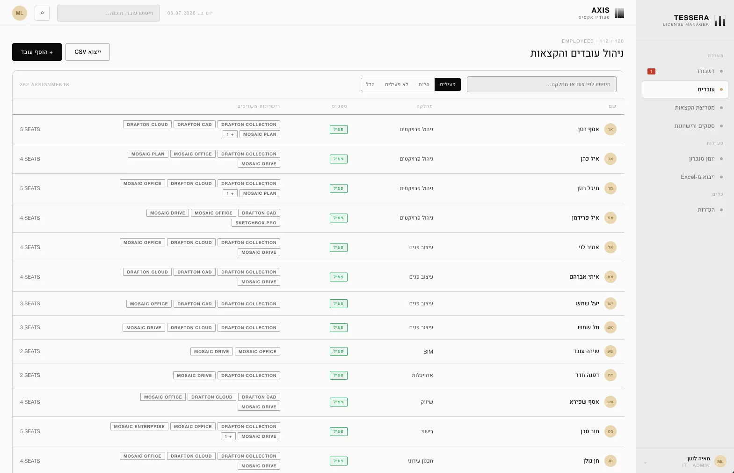Click the search magnifier icon button
Viewport: 734px width, 473px height.
(x=42, y=13)
